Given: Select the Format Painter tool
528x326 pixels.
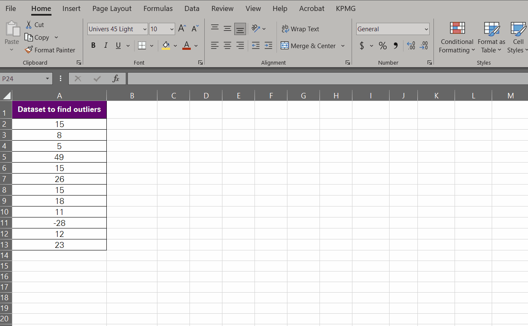Looking at the screenshot, I should pos(50,50).
